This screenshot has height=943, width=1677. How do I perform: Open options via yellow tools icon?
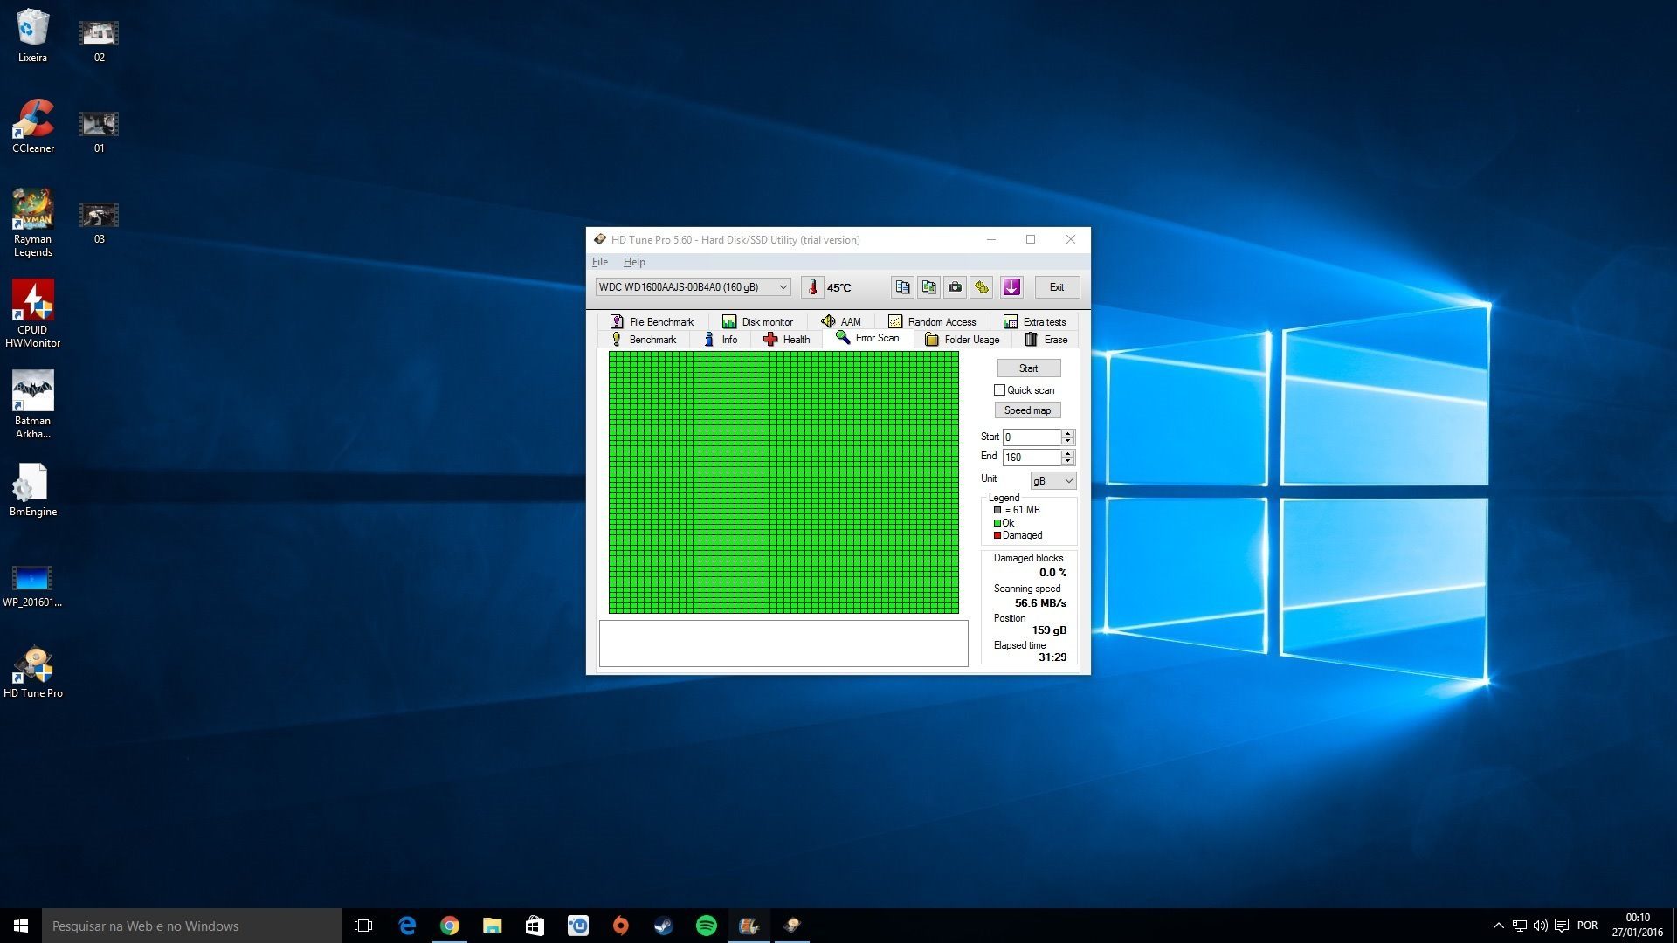[982, 287]
